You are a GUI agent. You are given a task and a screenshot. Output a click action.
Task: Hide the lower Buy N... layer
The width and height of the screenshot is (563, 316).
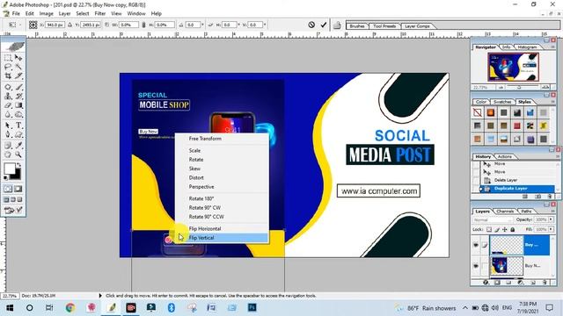(476, 266)
